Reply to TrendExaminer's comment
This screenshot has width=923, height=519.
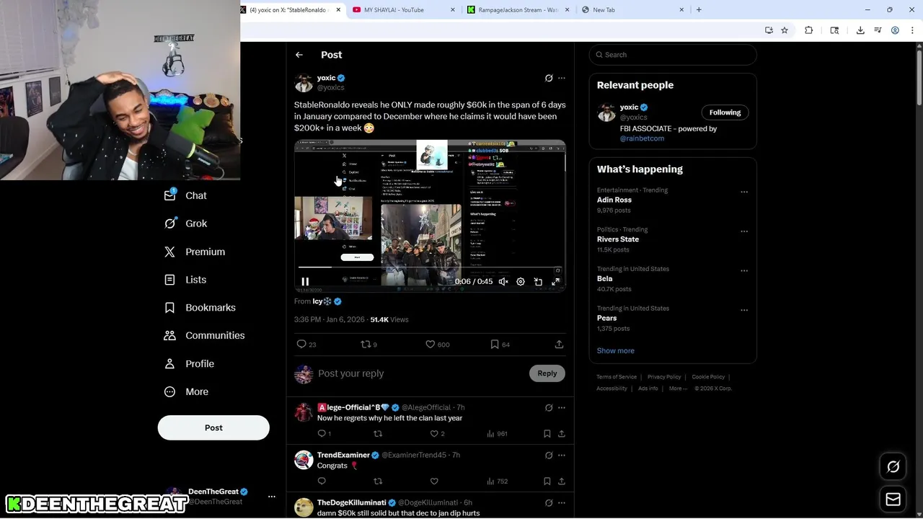322,482
